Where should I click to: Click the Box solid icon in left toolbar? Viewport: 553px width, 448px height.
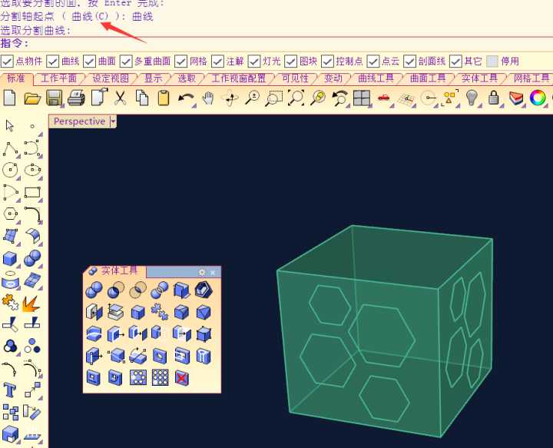9,258
